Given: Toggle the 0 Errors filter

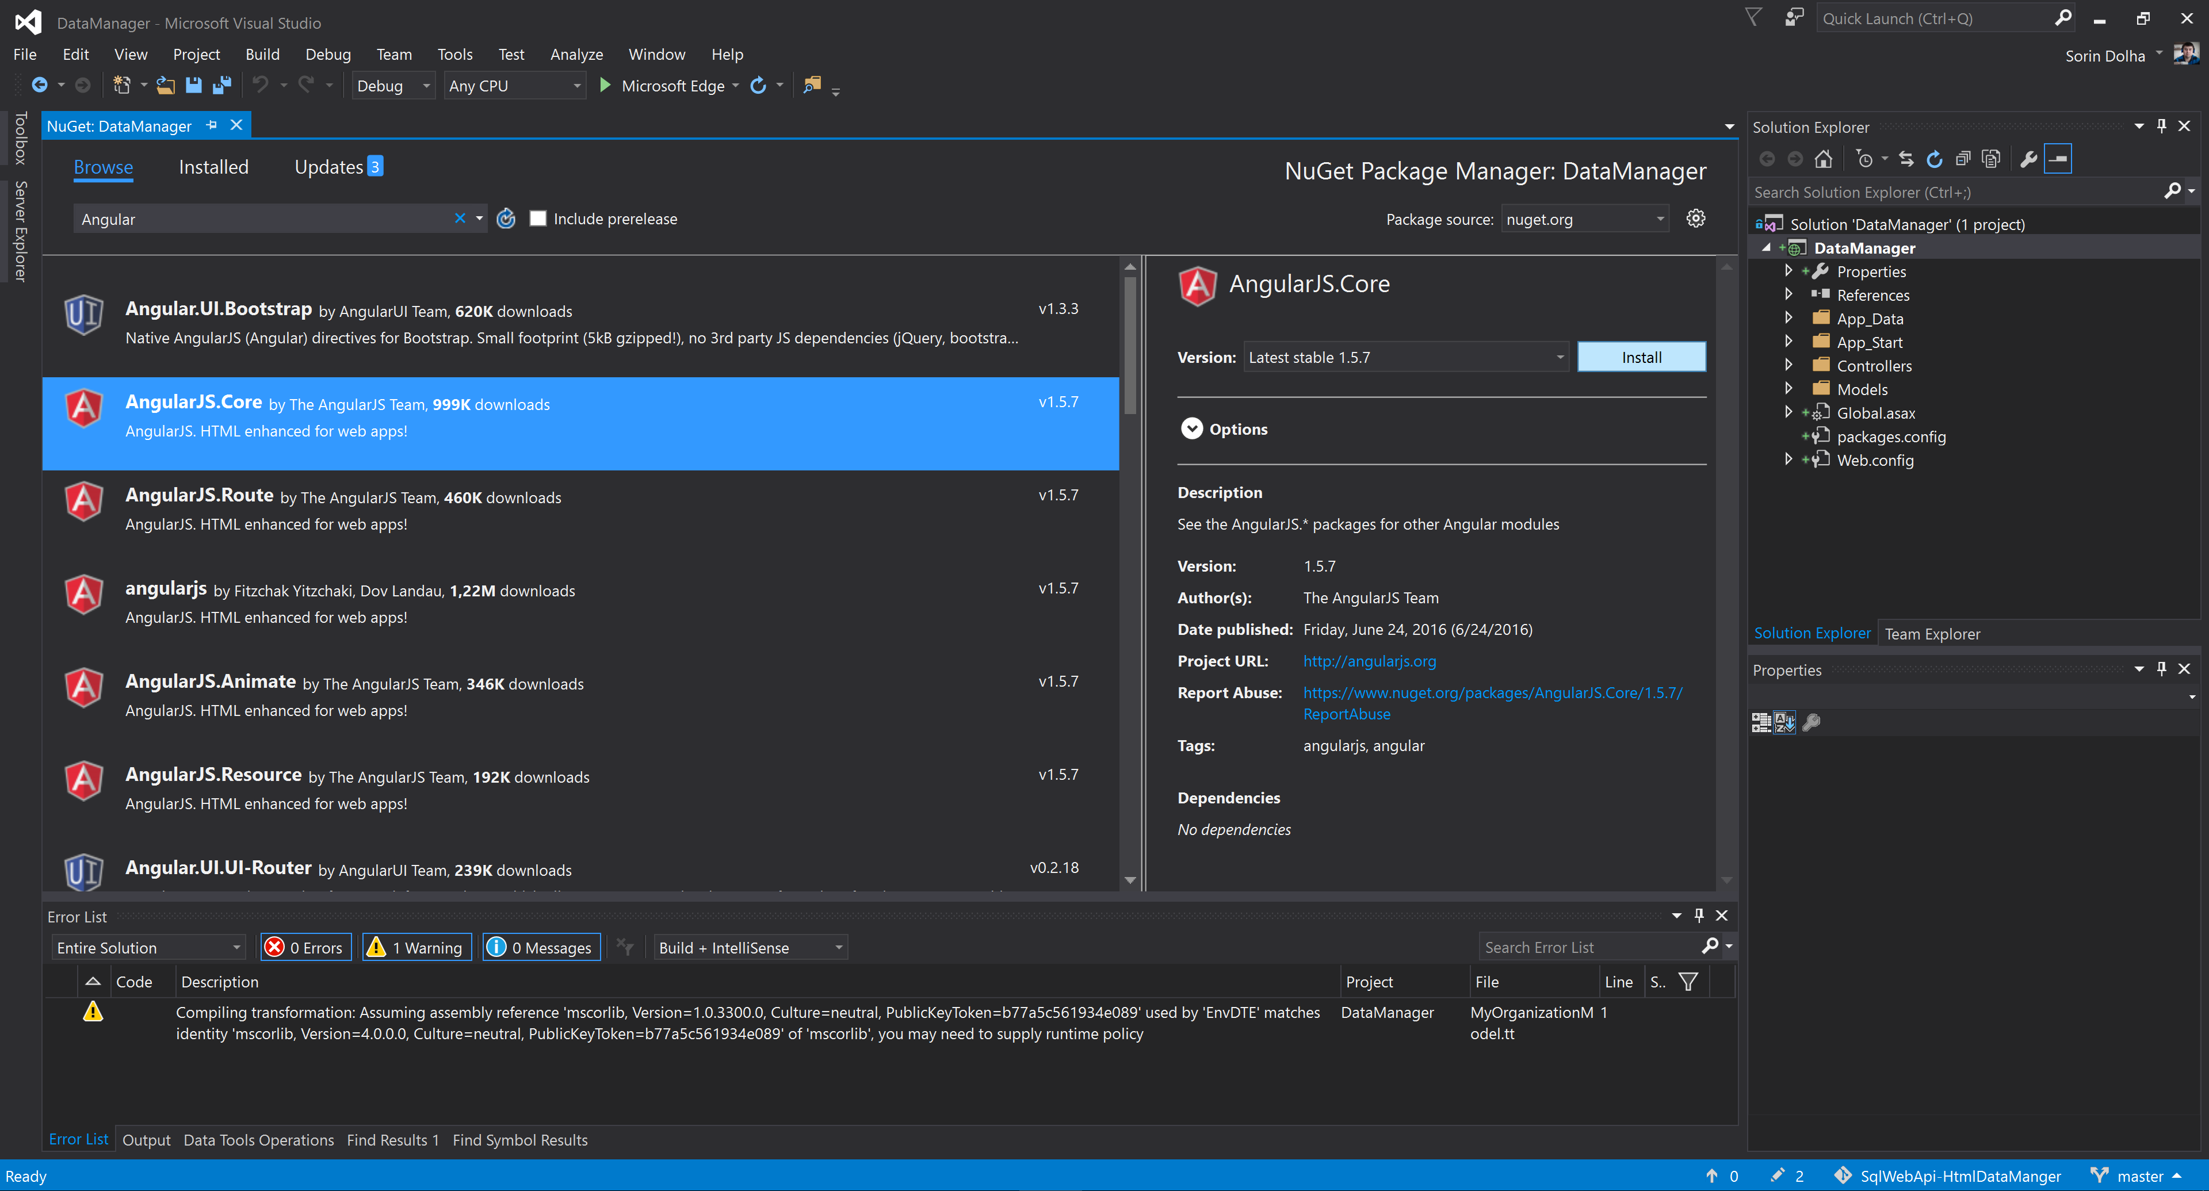Looking at the screenshot, I should [x=306, y=948].
